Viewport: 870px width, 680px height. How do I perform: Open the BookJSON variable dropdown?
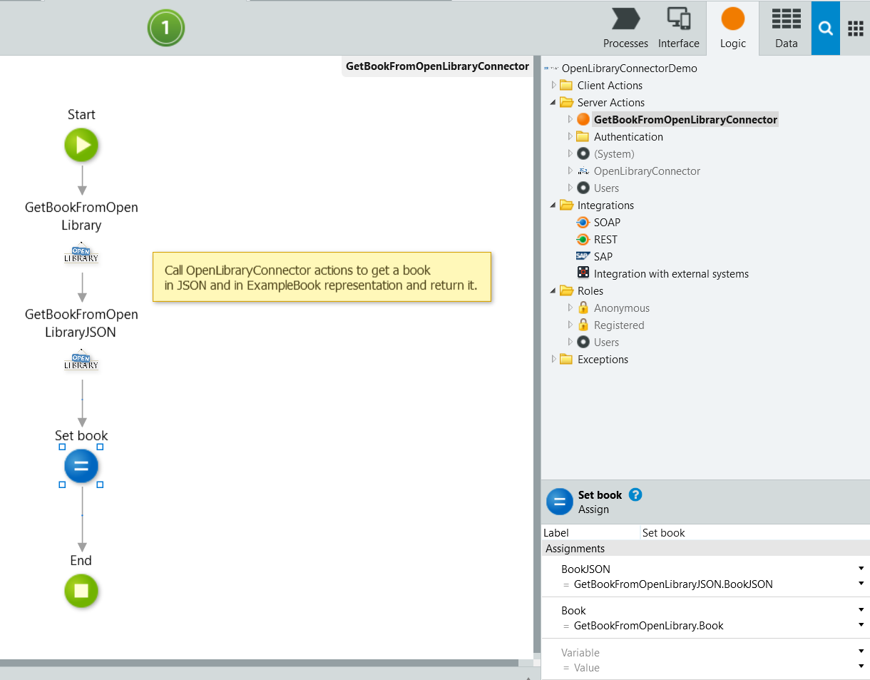861,569
